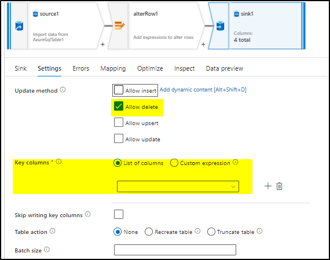Select the source1 node label
330x260 pixels.
click(49, 14)
